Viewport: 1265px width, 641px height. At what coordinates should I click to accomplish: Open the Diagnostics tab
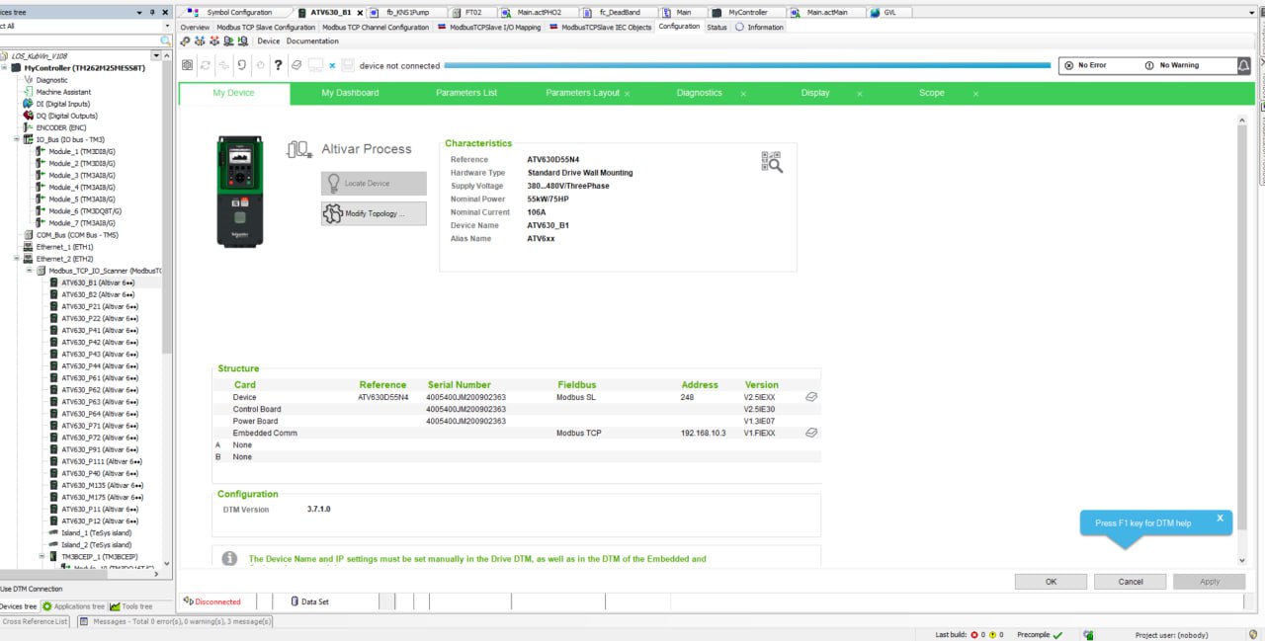pos(699,93)
